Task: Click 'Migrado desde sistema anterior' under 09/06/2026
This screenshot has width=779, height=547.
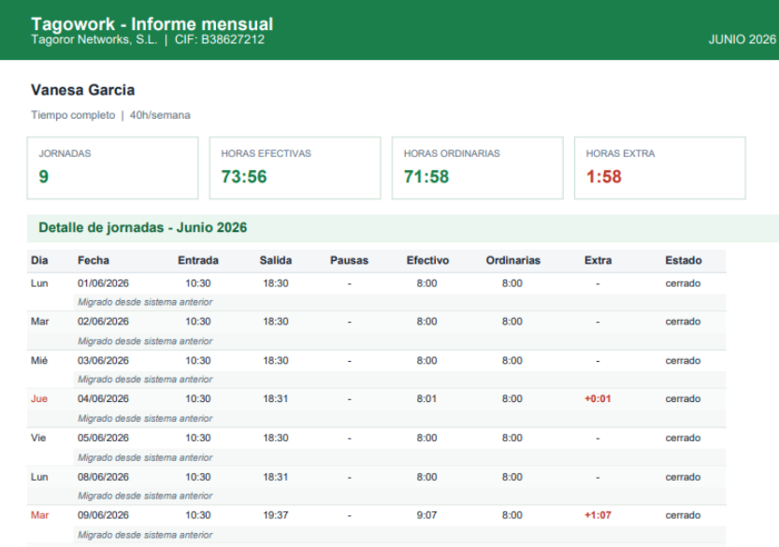Action: (x=145, y=535)
